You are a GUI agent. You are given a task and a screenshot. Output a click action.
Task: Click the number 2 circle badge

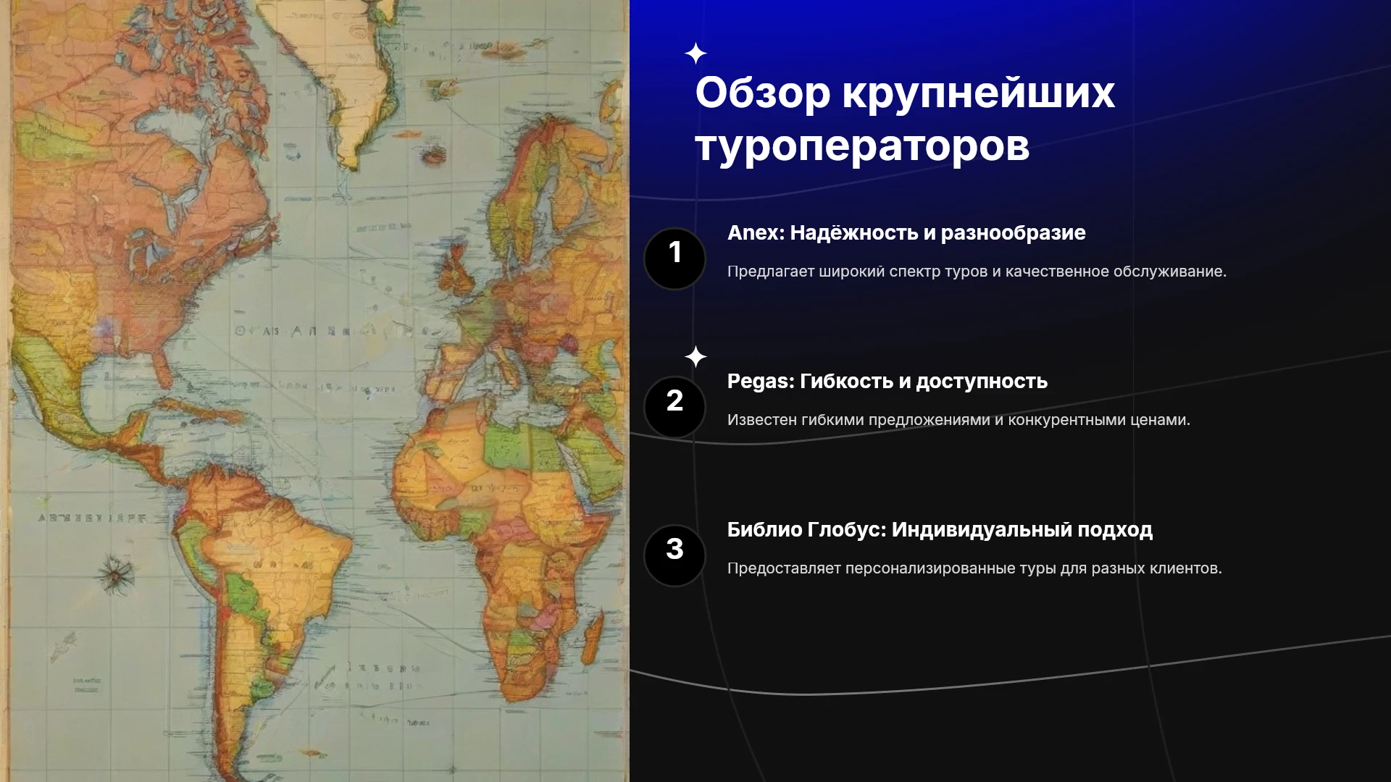674,407
